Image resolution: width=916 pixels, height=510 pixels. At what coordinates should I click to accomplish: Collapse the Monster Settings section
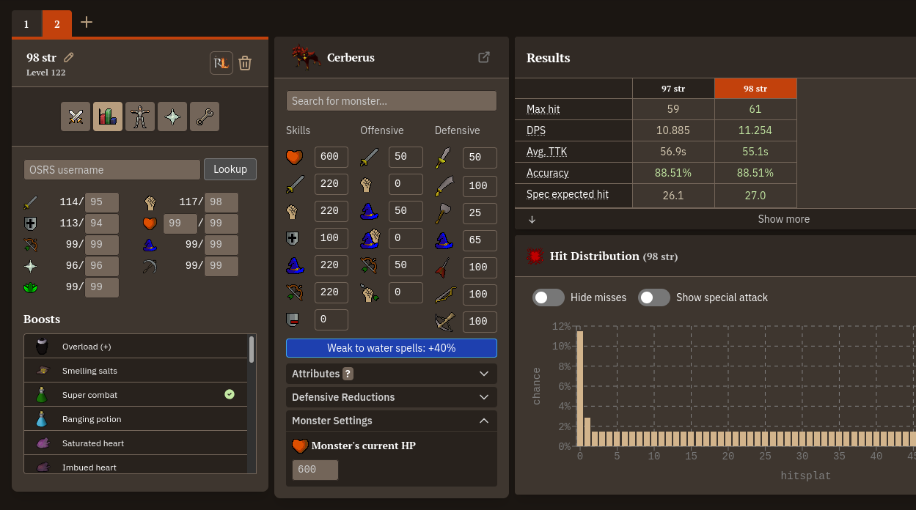coord(391,421)
